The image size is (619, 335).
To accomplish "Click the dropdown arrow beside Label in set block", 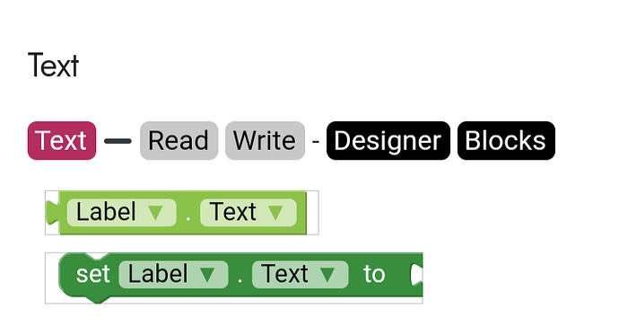I will pos(207,275).
